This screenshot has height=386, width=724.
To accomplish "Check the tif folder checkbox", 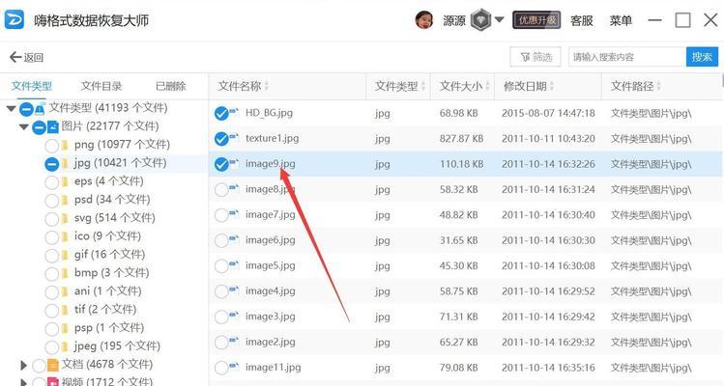I will pyautogui.click(x=52, y=311).
